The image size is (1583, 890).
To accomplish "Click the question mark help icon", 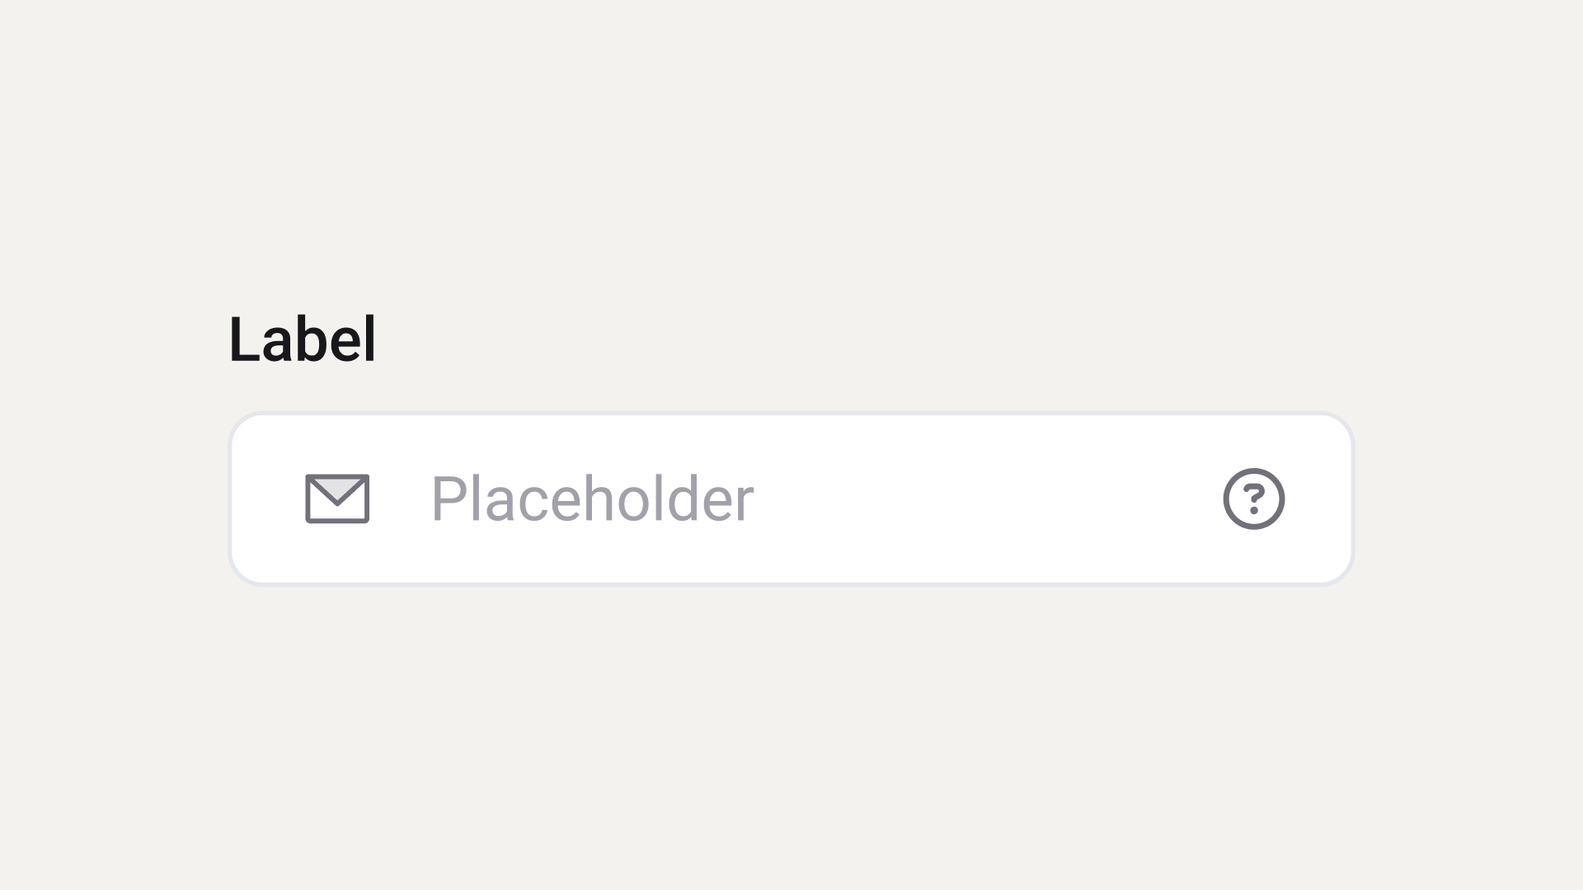I will pos(1253,499).
